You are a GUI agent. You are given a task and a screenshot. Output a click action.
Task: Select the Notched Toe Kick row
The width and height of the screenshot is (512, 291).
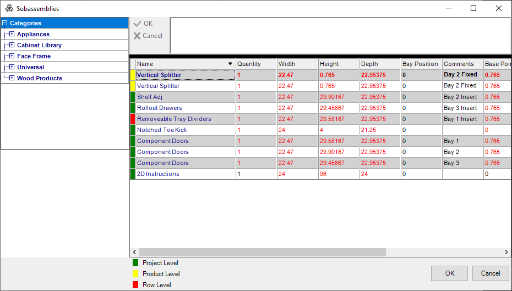click(x=320, y=130)
